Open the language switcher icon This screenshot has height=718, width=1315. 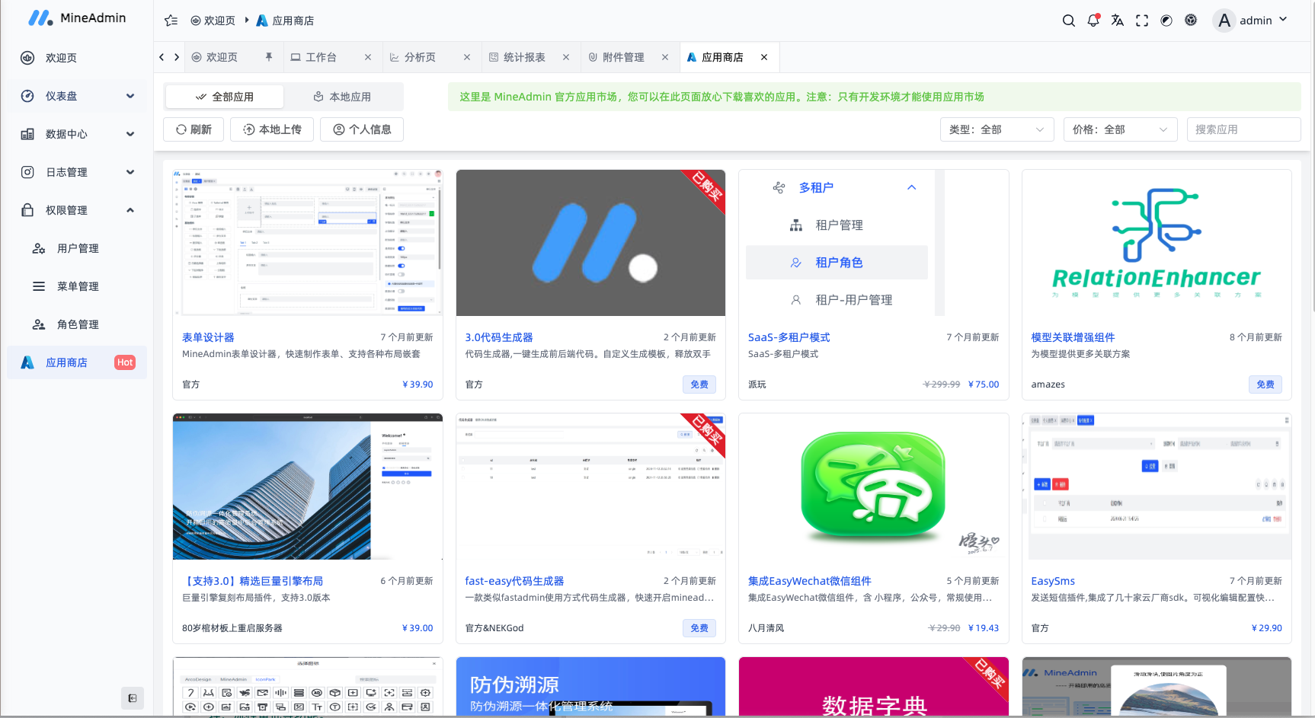click(1117, 20)
